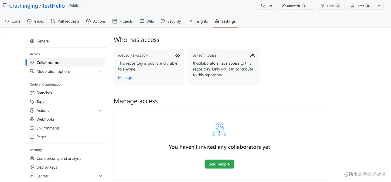
Task: Open the star lists dropdown arrow
Action: pyautogui.click(x=379, y=6)
